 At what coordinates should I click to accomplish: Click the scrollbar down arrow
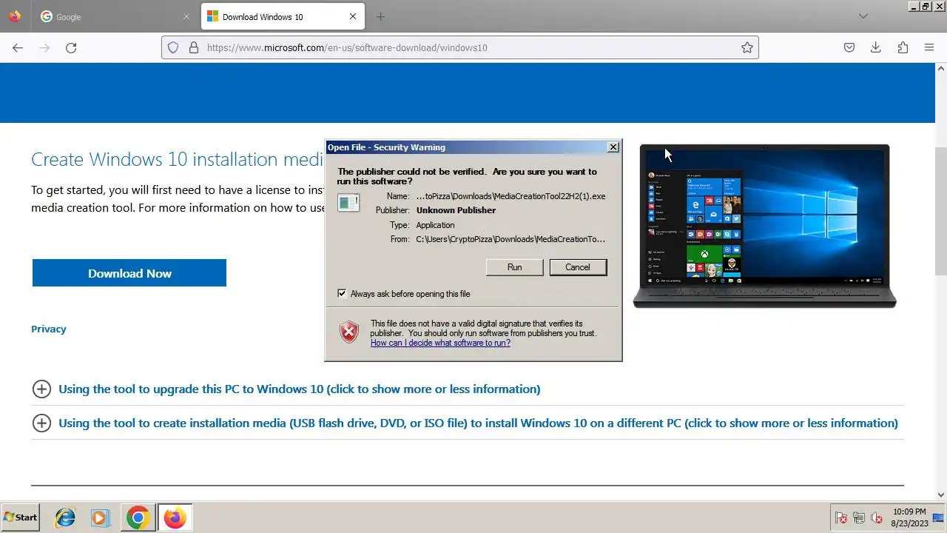[x=941, y=495]
